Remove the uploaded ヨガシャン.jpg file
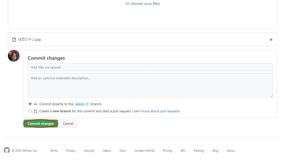 [271, 40]
